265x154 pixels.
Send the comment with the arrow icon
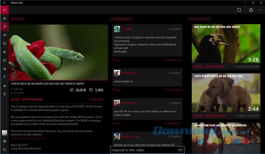point(181,150)
